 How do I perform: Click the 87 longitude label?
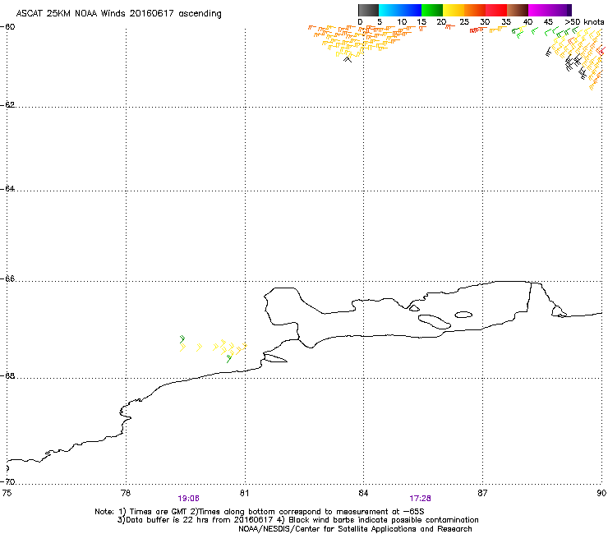[482, 493]
